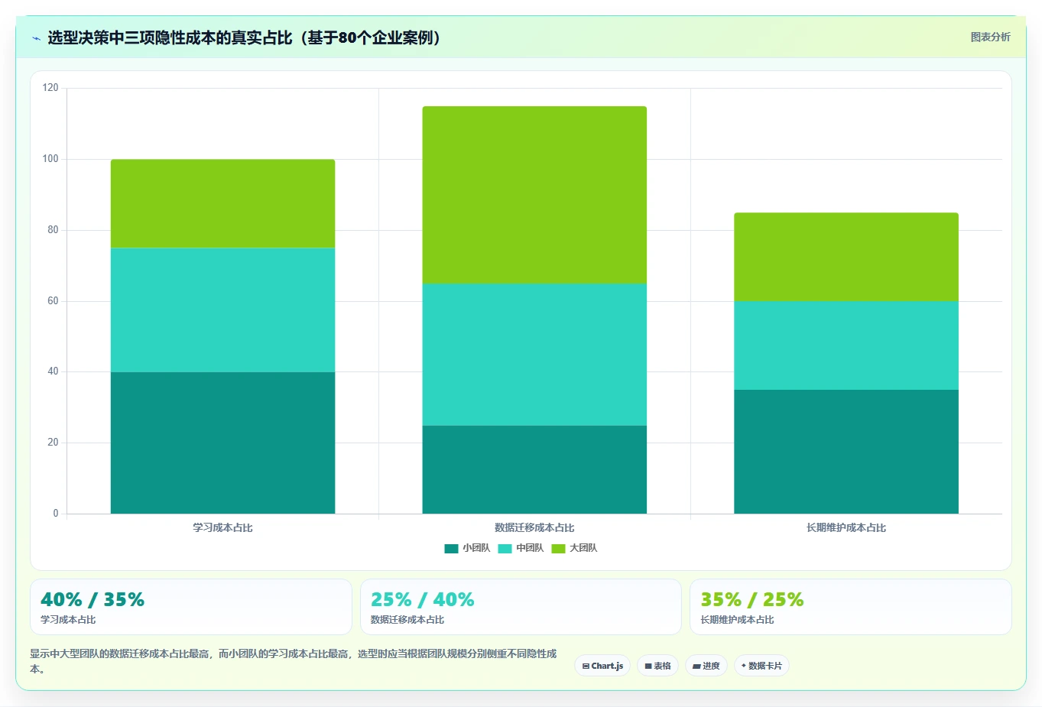Toggle 小团队 series via its legend swatch
The width and height of the screenshot is (1042, 707).
tap(451, 548)
